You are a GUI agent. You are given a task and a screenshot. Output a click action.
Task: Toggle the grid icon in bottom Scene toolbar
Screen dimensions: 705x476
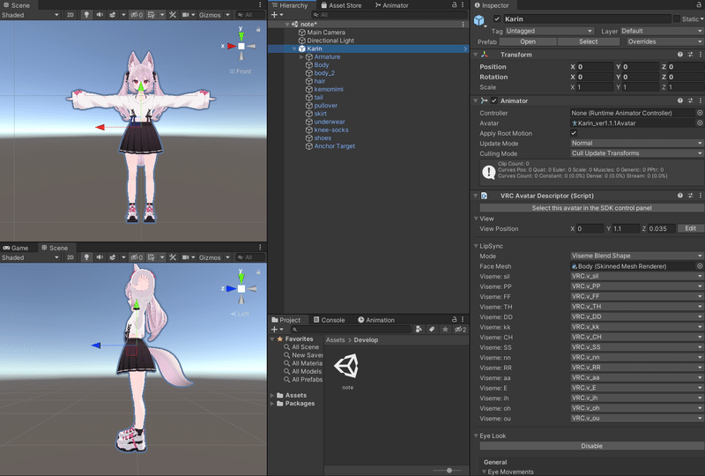151,257
